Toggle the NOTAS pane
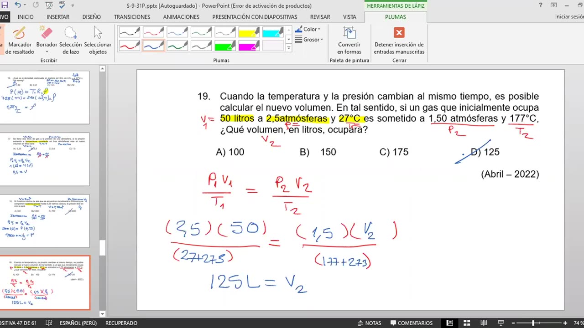The image size is (584, 328). (x=369, y=323)
